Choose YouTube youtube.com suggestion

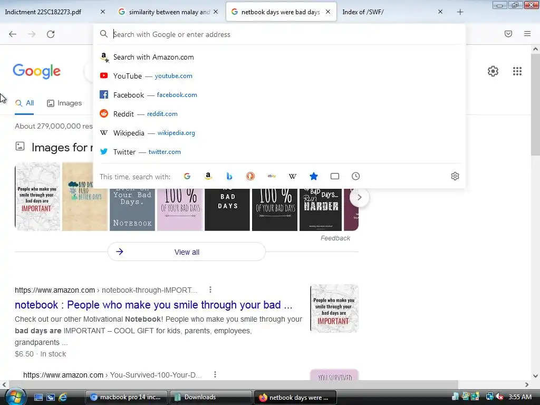tap(279, 76)
